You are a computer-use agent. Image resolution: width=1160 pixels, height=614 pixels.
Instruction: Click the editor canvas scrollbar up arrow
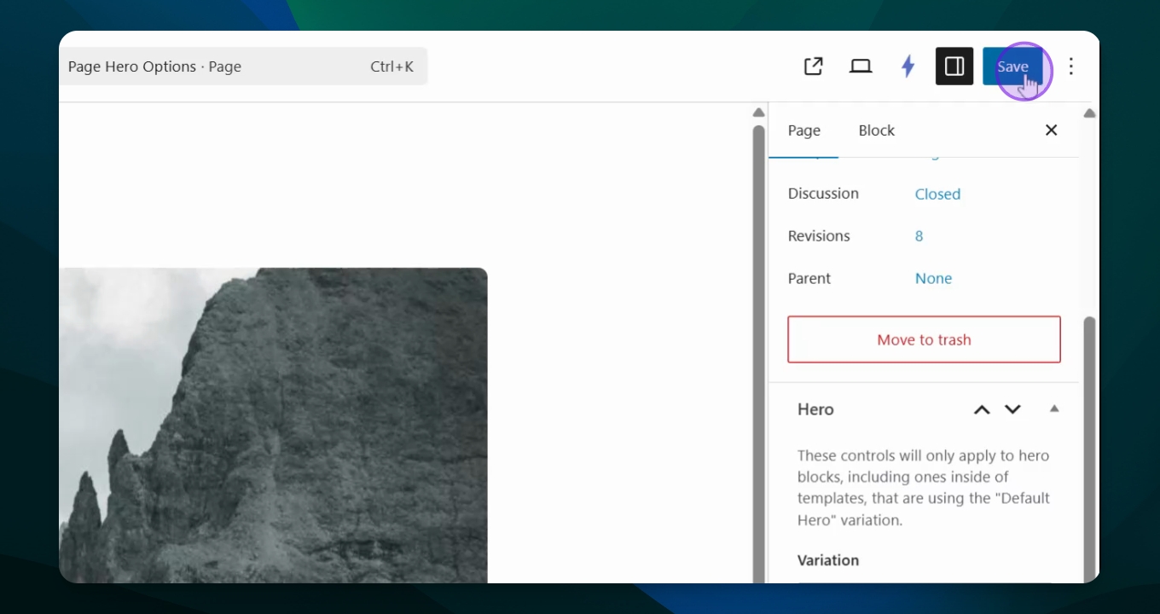758,113
